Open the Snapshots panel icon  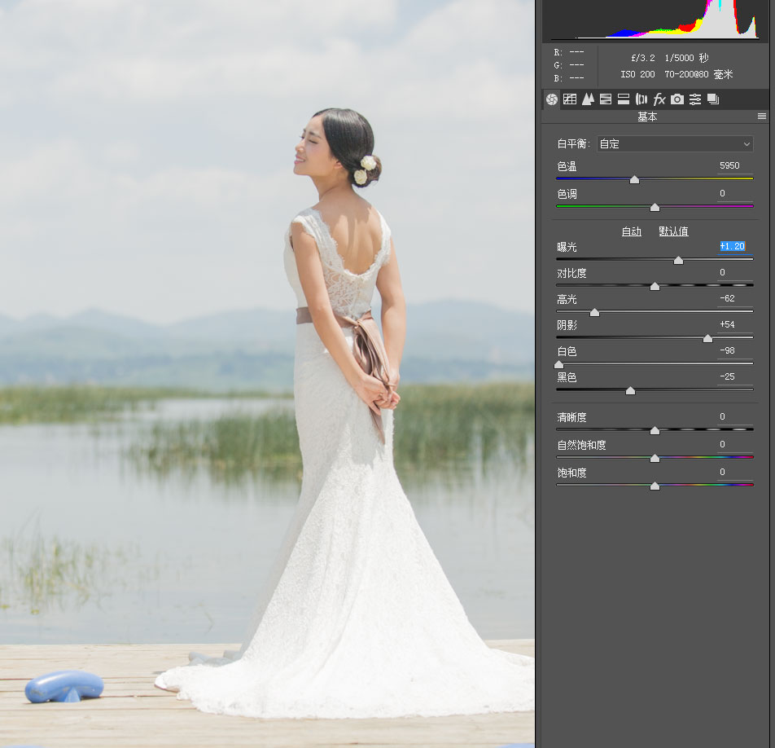pyautogui.click(x=713, y=99)
